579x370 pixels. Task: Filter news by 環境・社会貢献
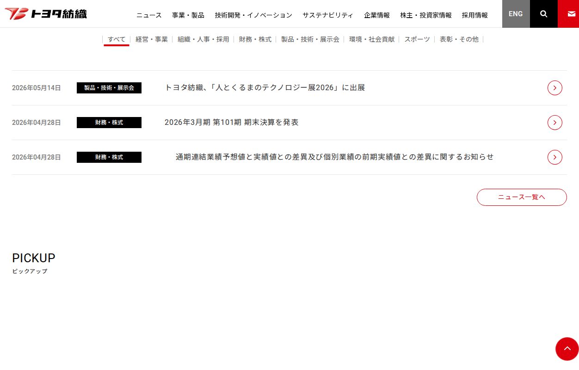pos(372,39)
